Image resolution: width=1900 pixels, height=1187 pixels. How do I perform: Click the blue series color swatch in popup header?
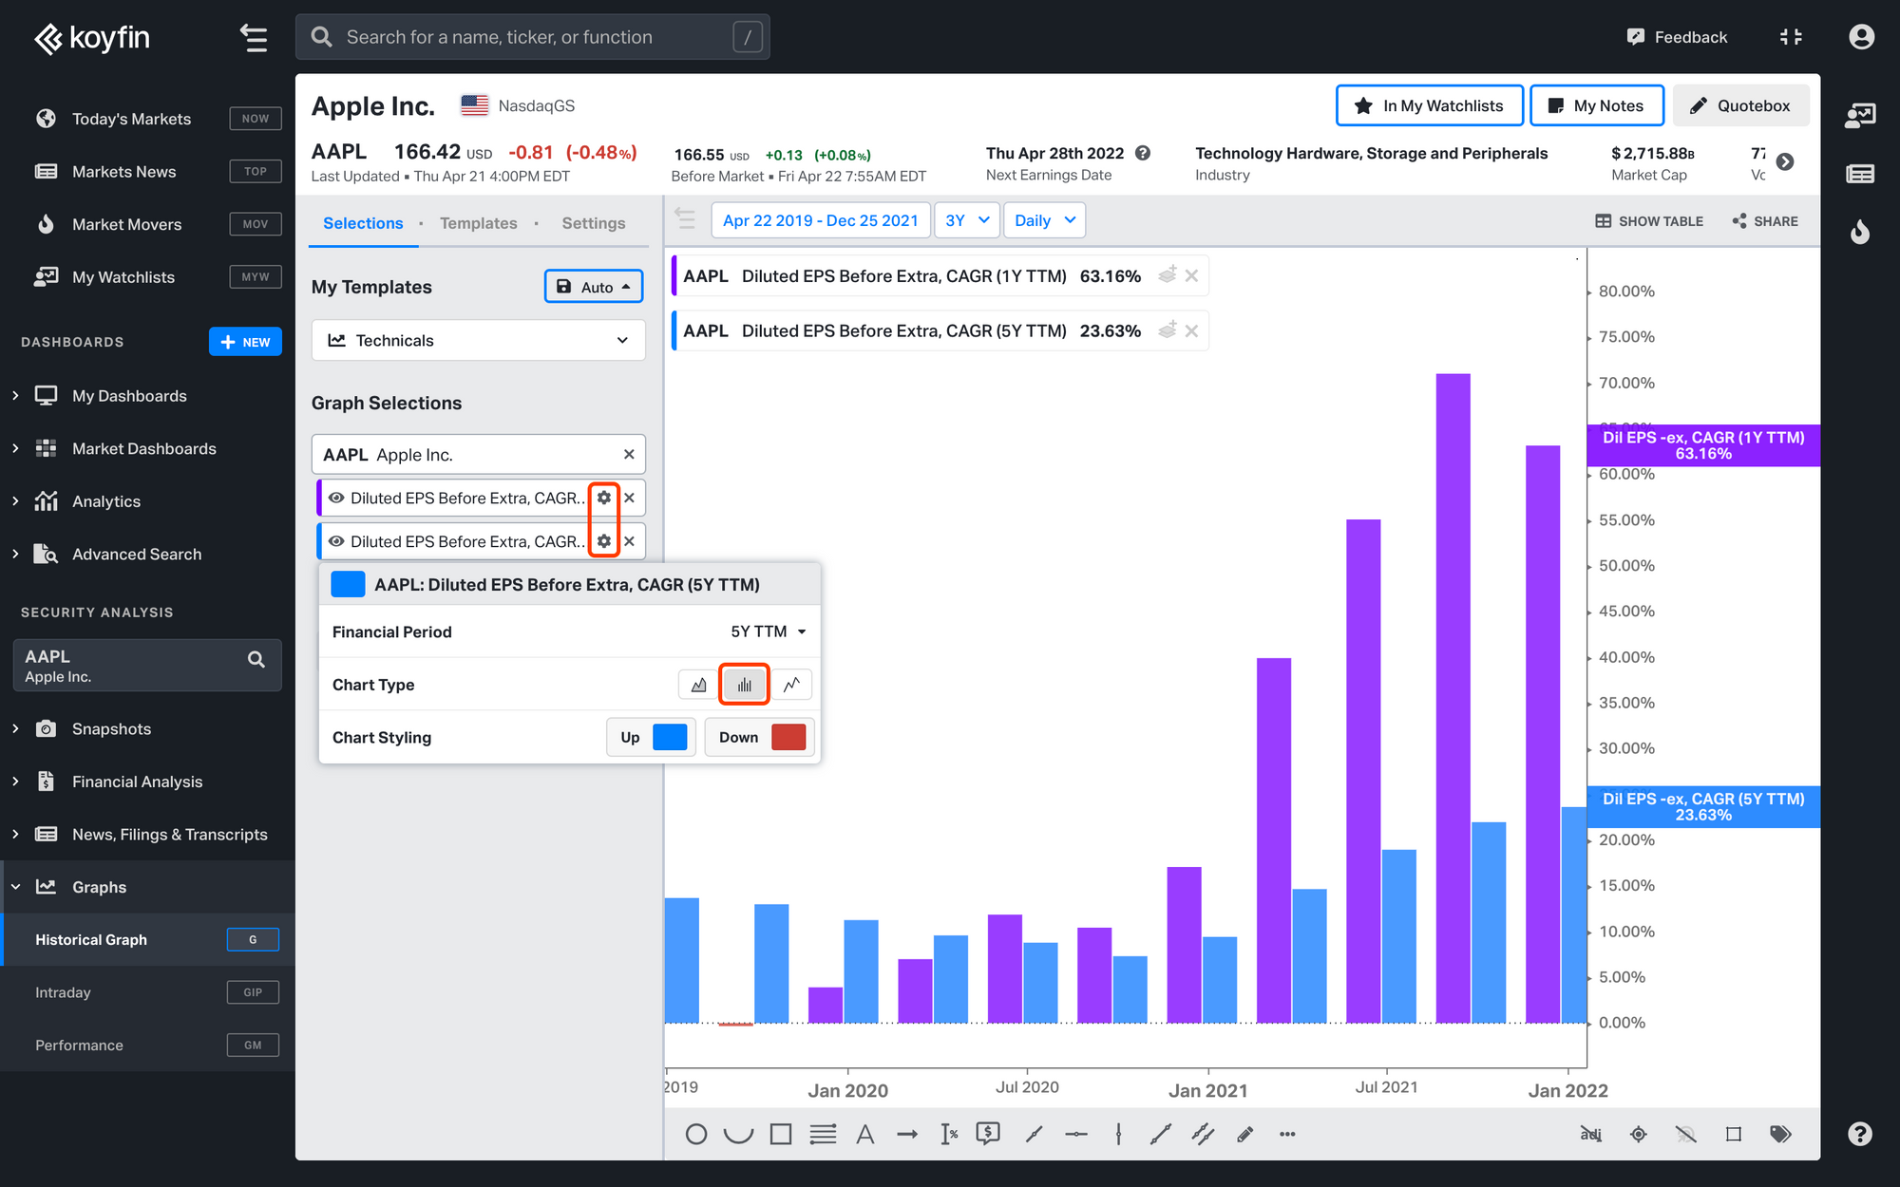pos(348,584)
